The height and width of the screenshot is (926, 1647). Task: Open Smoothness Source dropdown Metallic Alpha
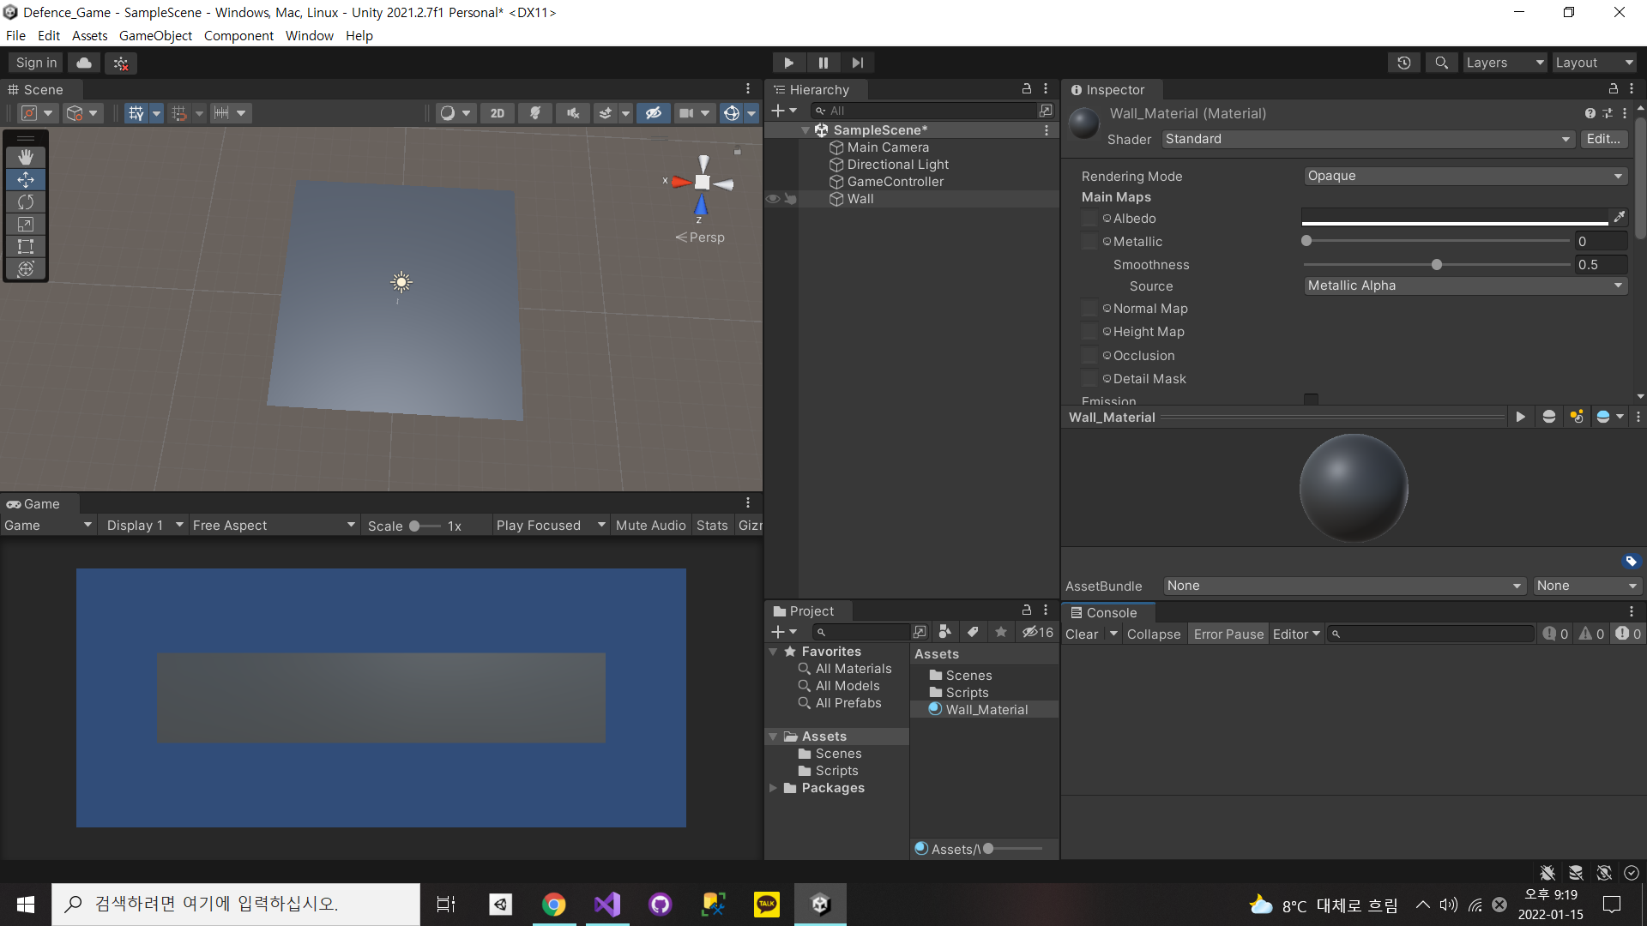pyautogui.click(x=1465, y=286)
